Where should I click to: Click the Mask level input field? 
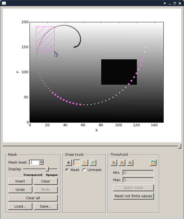(34, 162)
